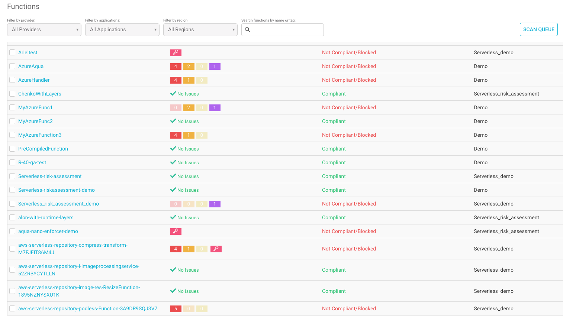Click key icon in compress-transform-M7FJEIT86M4J row
Image resolution: width=563 pixels, height=317 pixels.
pyautogui.click(x=216, y=249)
